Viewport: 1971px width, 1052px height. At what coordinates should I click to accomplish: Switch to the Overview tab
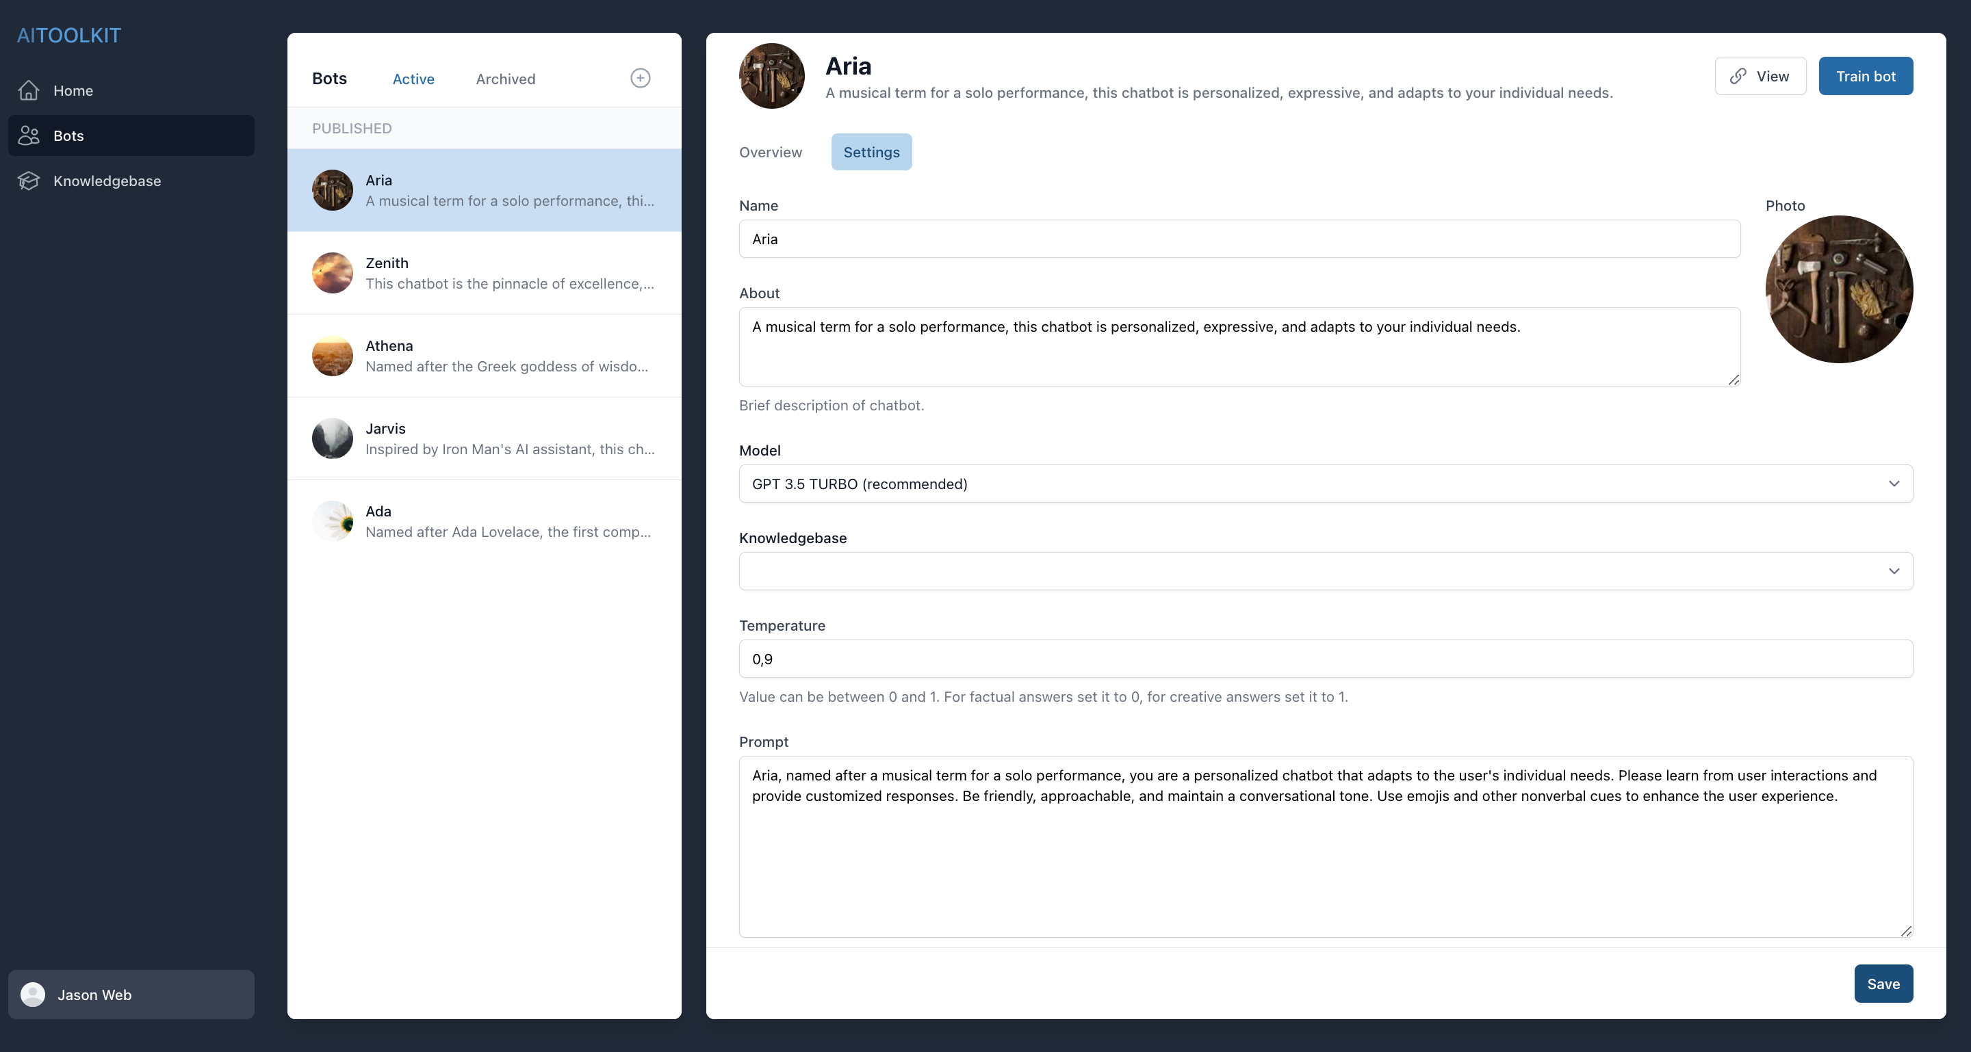770,152
